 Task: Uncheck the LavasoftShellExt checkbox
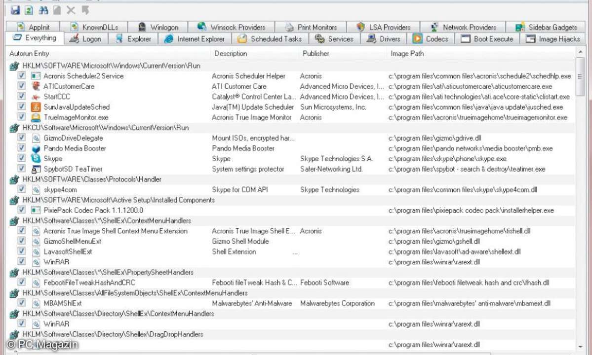[x=22, y=251]
